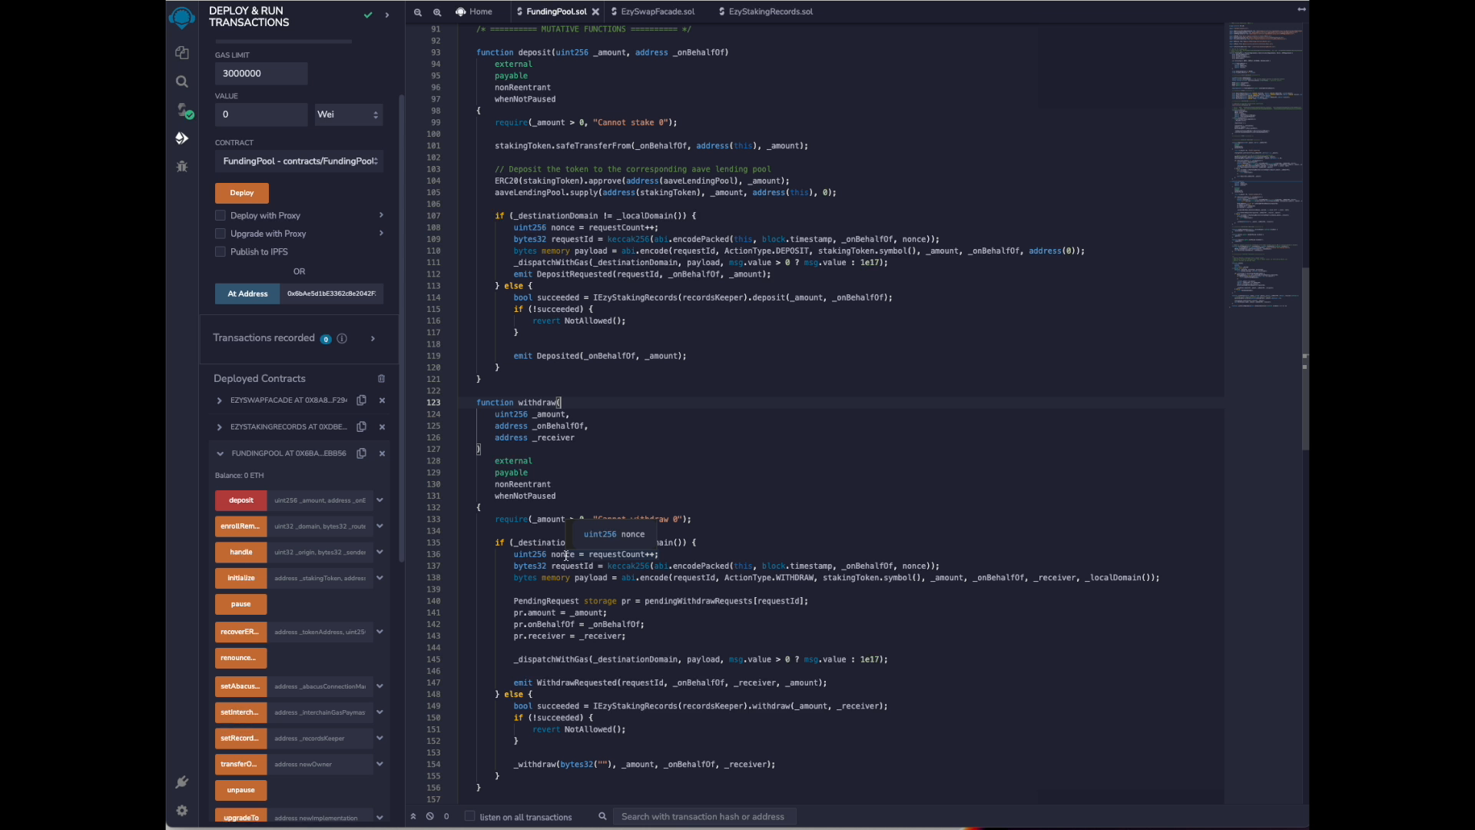Expand setAbacus function parameters
The width and height of the screenshot is (1475, 830).
pyautogui.click(x=380, y=686)
